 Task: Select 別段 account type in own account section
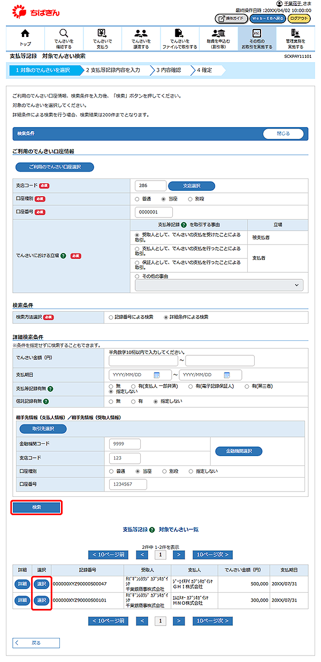(x=190, y=199)
